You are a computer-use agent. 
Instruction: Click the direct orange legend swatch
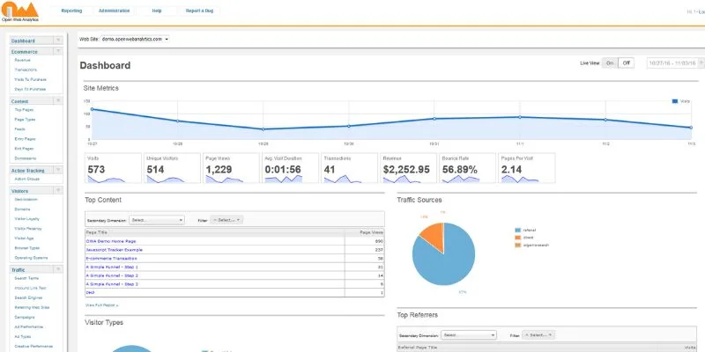pyautogui.click(x=518, y=238)
